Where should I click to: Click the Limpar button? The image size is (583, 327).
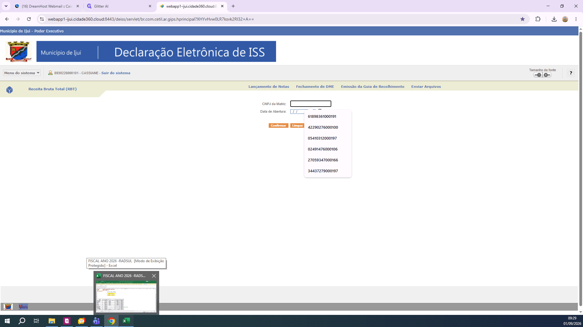297,126
